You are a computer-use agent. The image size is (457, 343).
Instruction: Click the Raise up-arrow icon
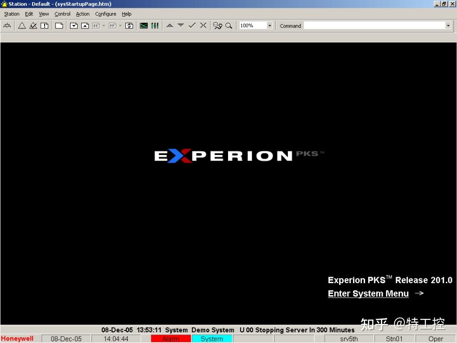pyautogui.click(x=170, y=26)
